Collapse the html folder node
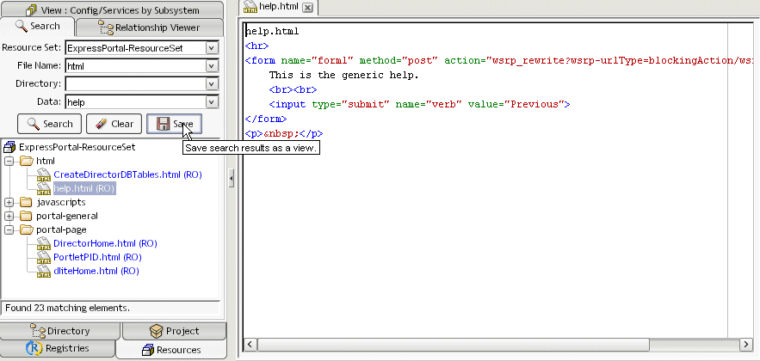This screenshot has height=361, width=760. pyautogui.click(x=9, y=161)
